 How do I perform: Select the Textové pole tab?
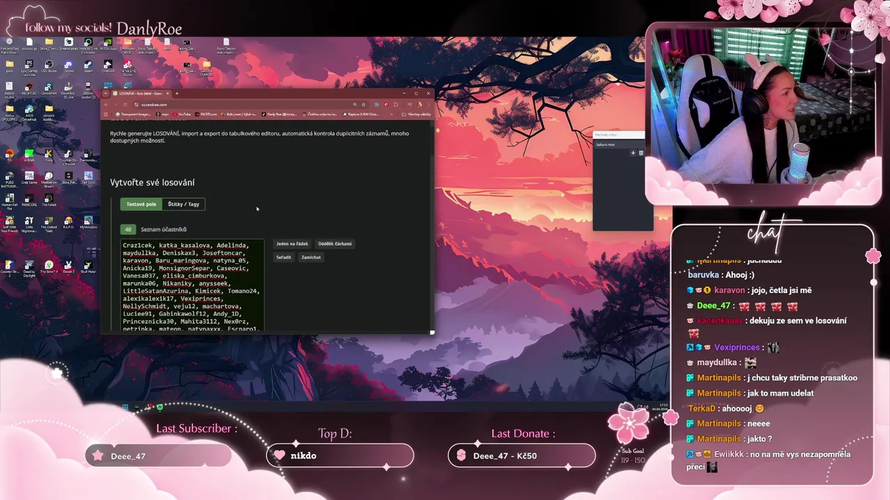[x=141, y=204]
